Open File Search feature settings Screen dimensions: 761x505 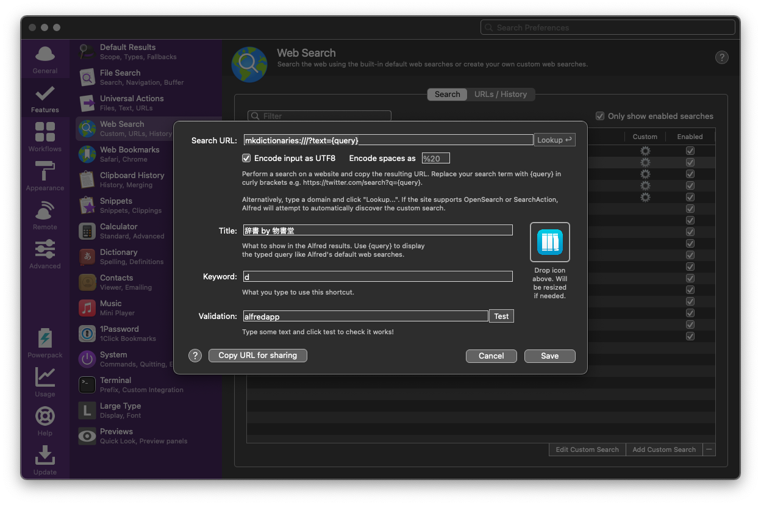click(x=149, y=77)
